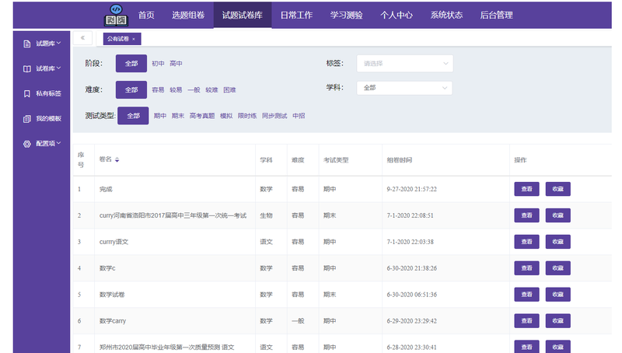622x353 pixels.
Task: Click 组卷时间 column header
Action: pos(400,160)
